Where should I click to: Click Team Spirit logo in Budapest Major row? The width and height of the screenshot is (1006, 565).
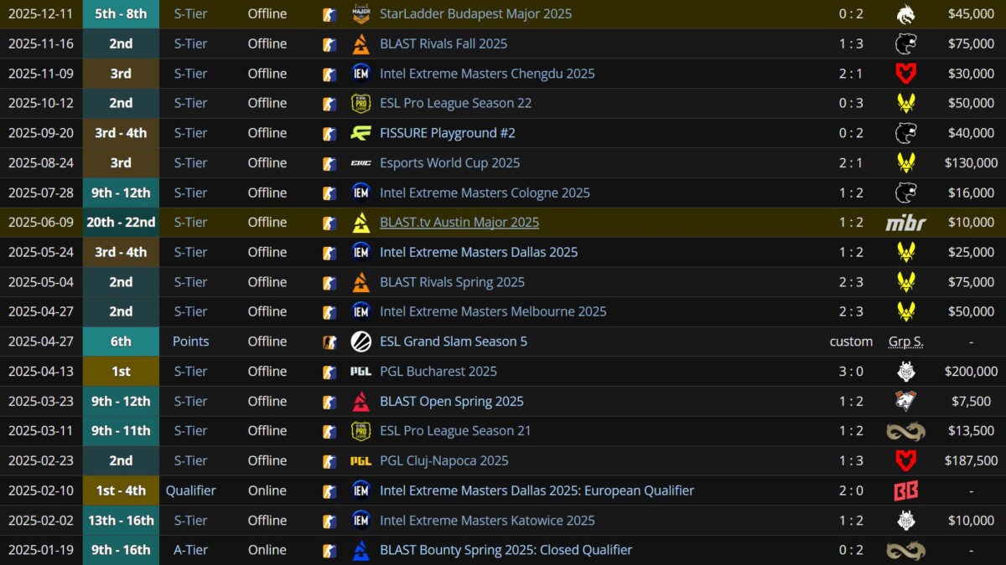[905, 14]
